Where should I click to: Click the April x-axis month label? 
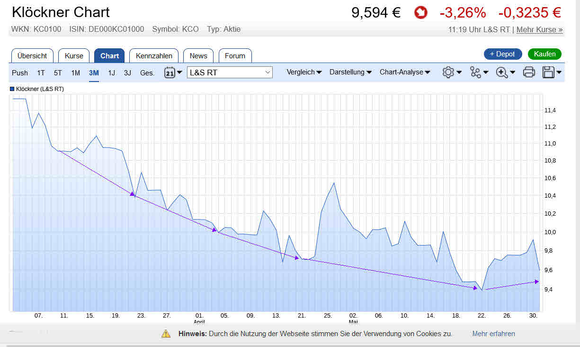click(x=199, y=321)
